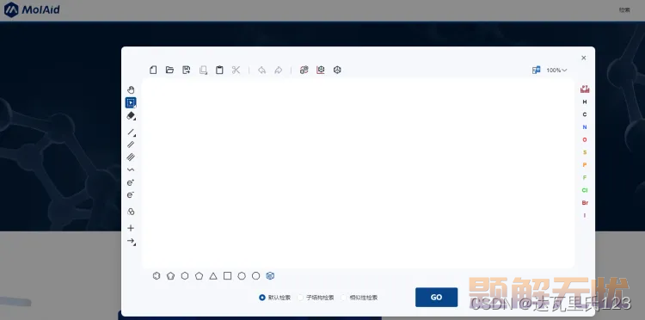Select the Eraser tool
Image resolution: width=645 pixels, height=320 pixels.
131,116
